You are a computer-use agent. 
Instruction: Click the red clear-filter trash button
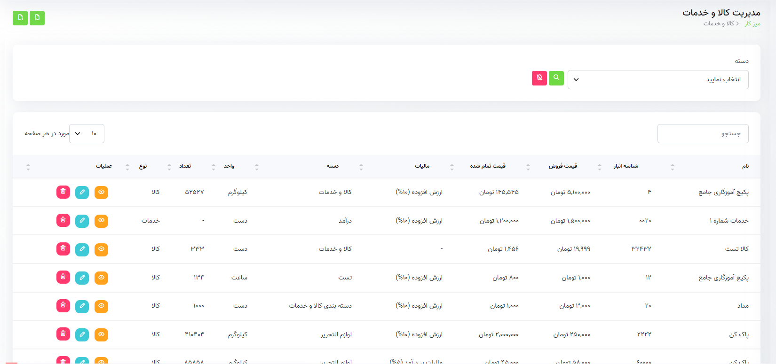pos(539,78)
